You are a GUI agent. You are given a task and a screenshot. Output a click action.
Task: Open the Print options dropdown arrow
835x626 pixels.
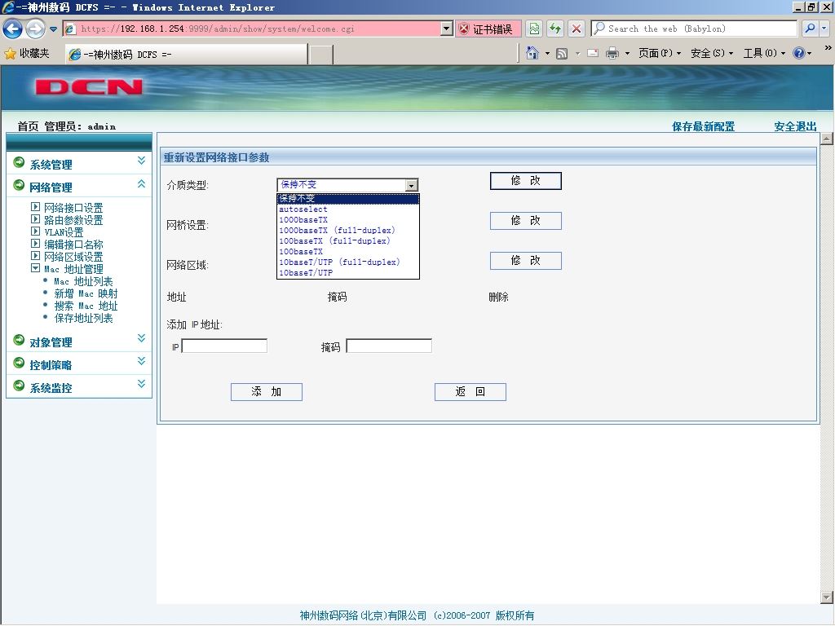coord(627,53)
